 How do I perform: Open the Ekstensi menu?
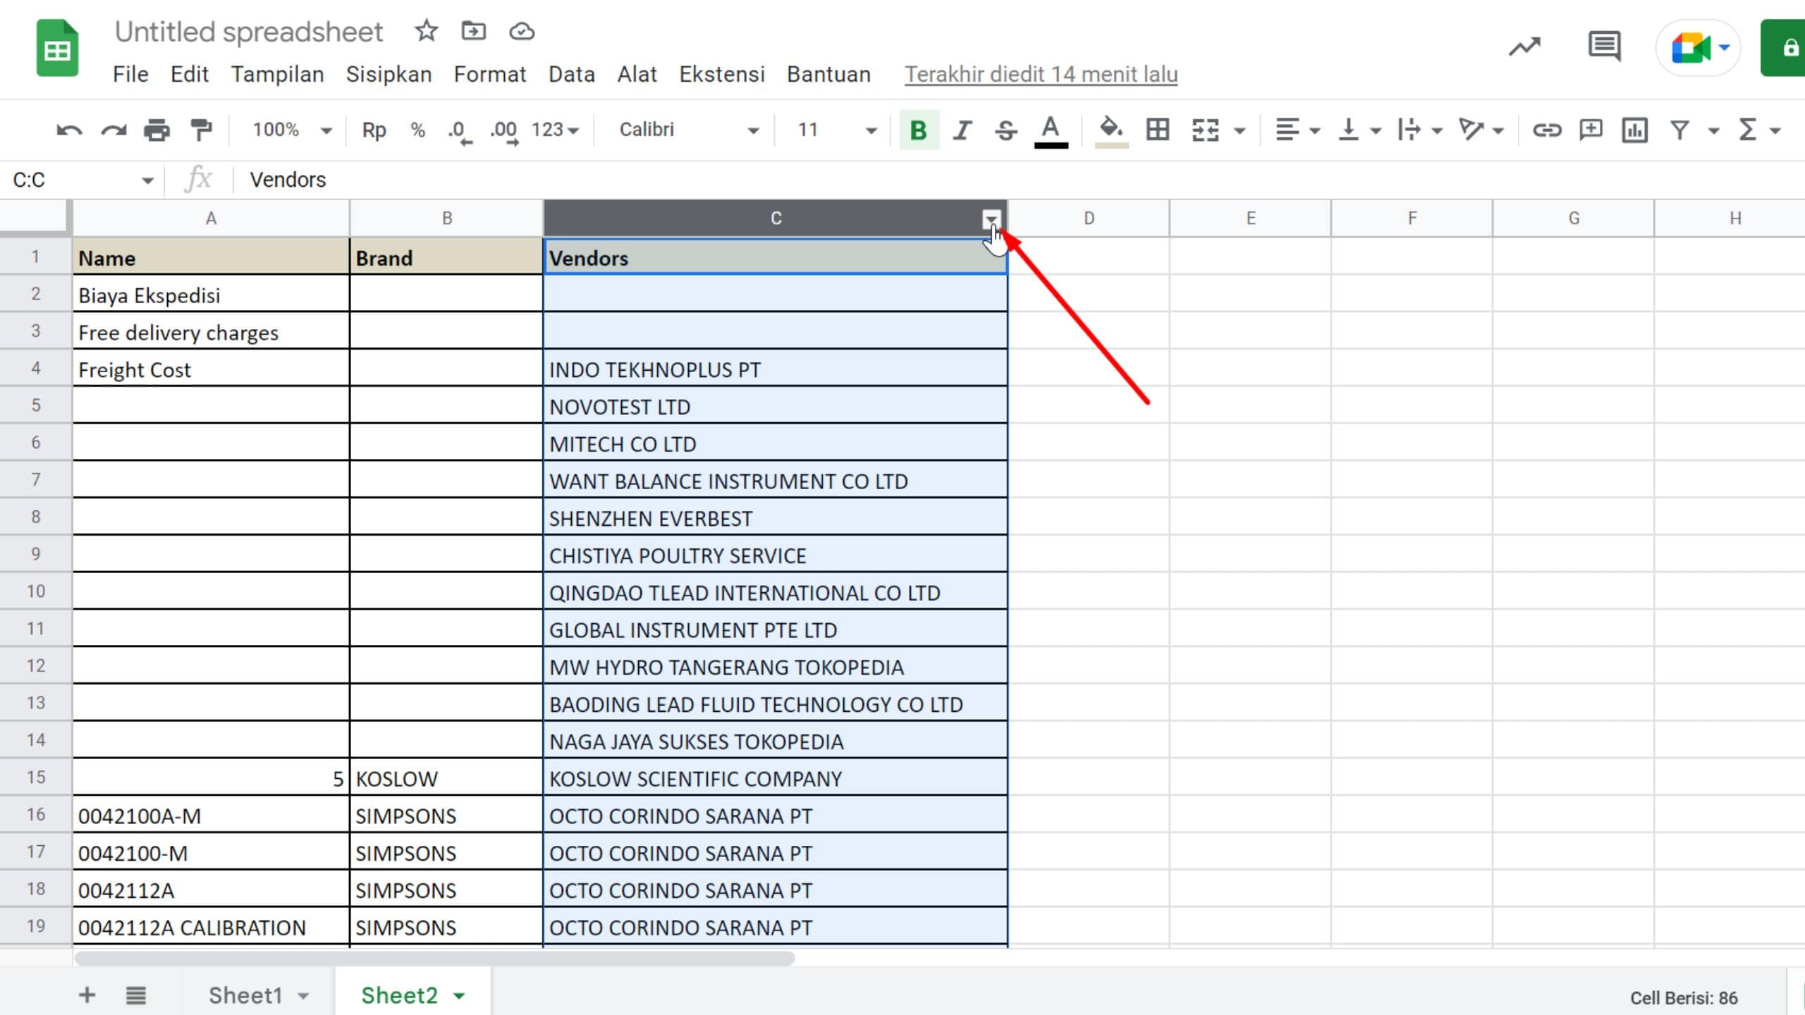(722, 74)
